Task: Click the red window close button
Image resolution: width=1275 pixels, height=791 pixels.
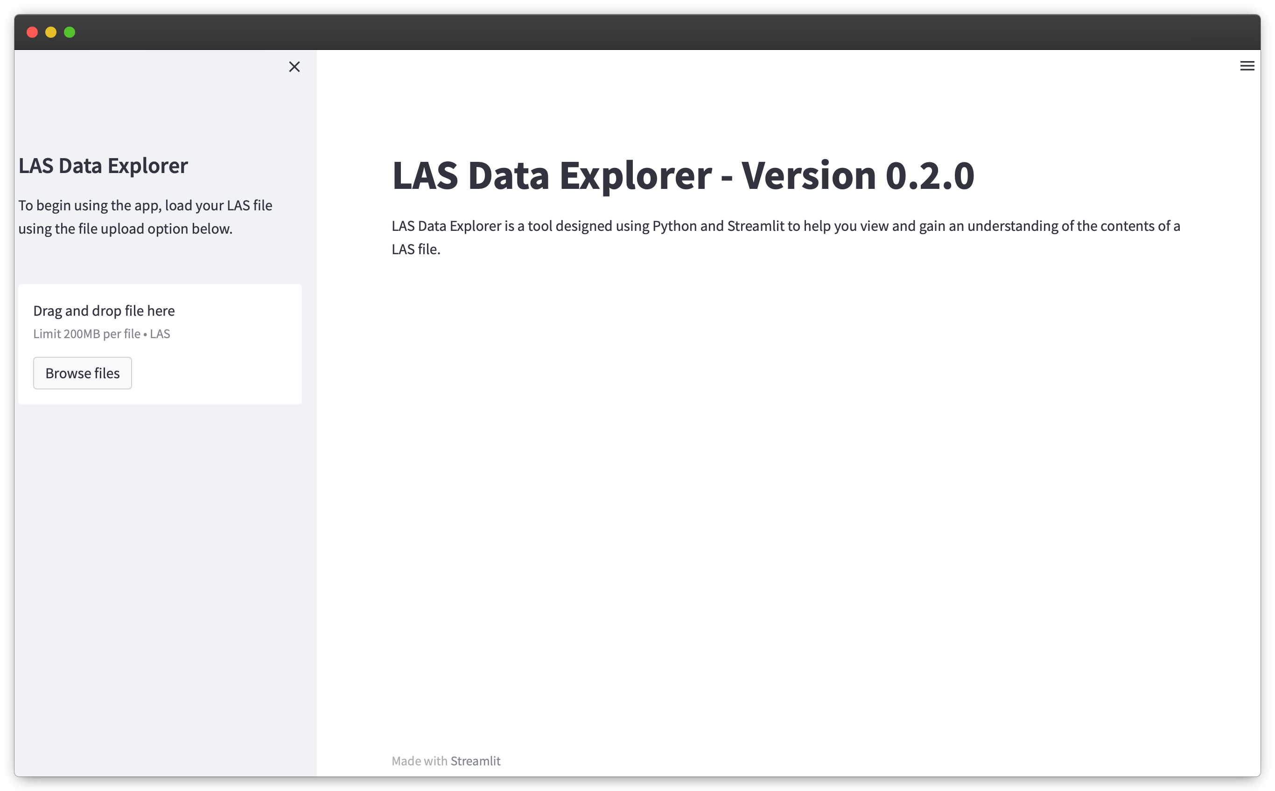Action: [x=32, y=33]
